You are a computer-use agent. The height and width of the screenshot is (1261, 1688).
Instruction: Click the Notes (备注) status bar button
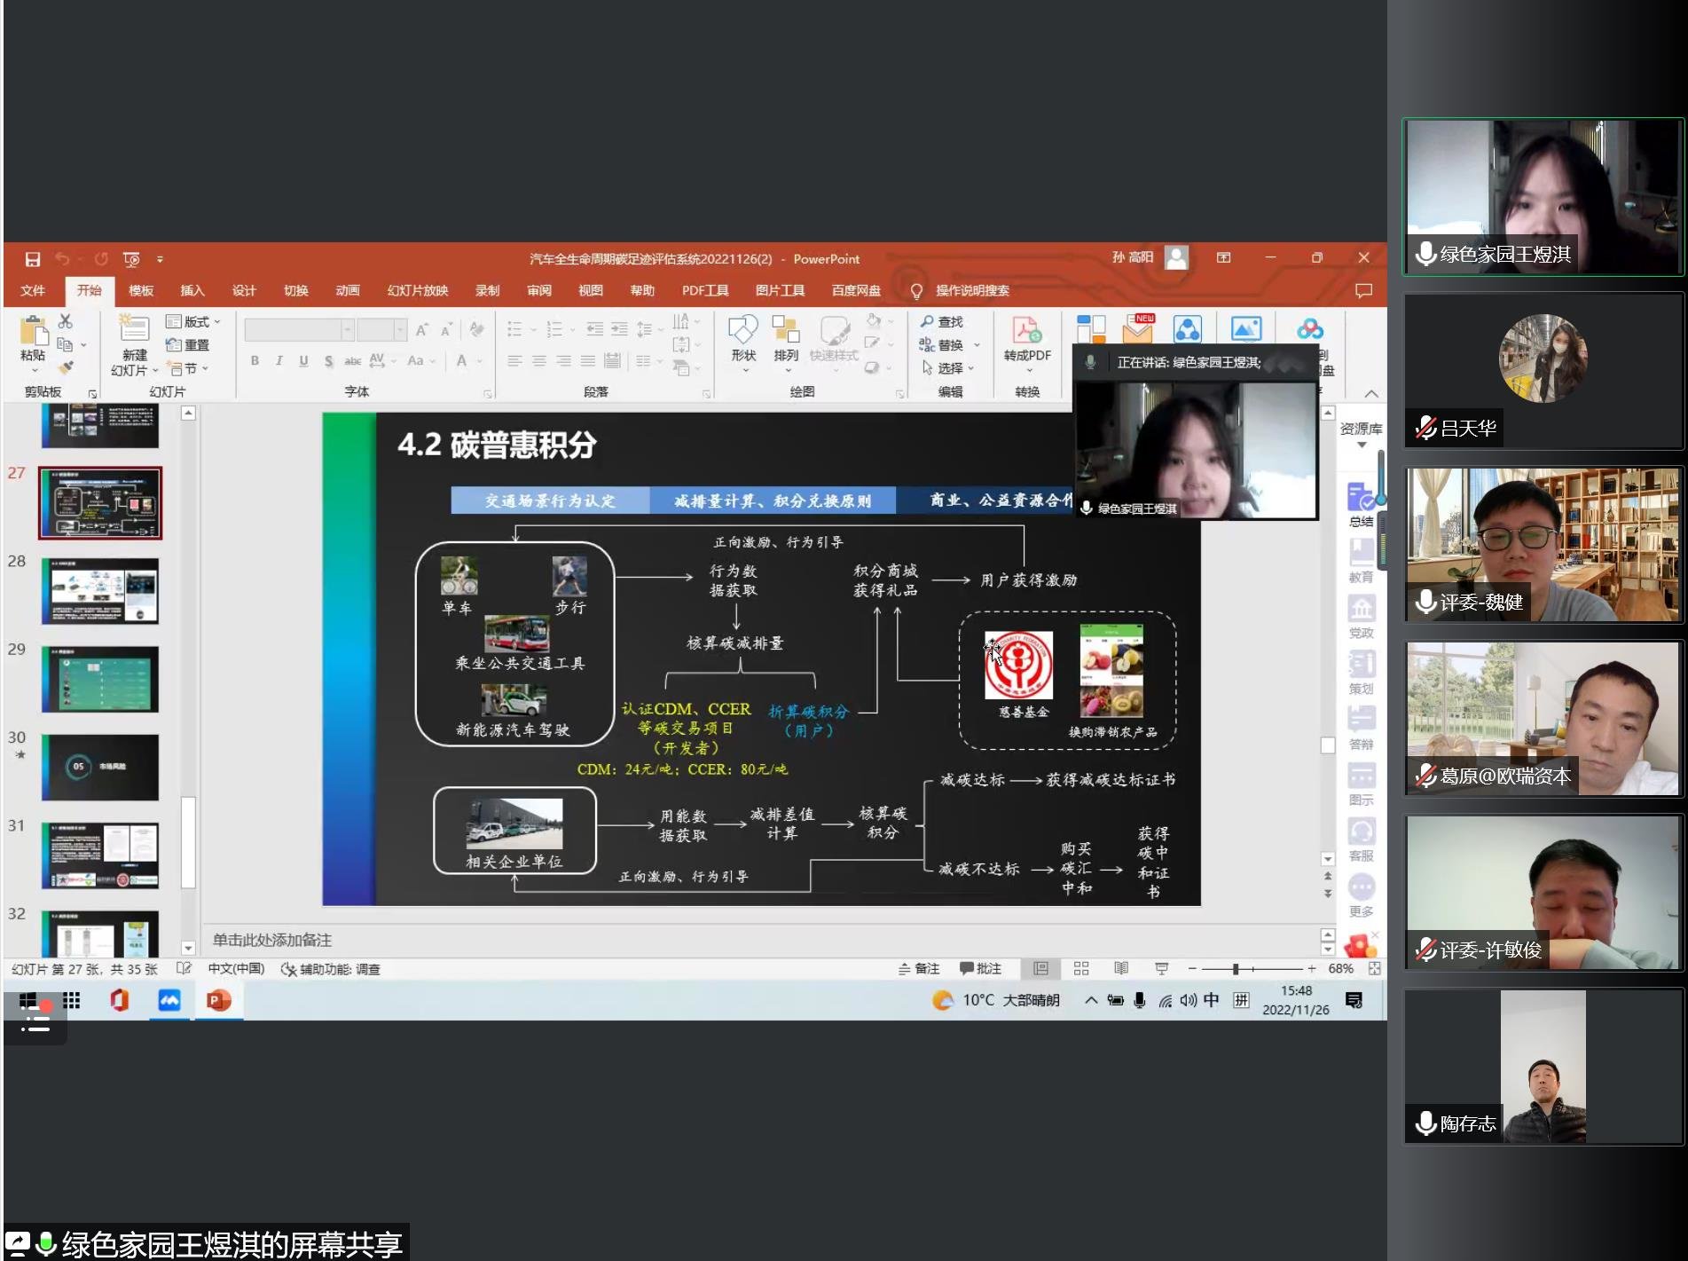(919, 969)
